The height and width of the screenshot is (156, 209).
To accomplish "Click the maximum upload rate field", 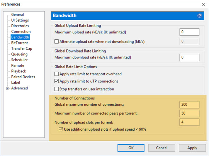I will (x=189, y=32).
